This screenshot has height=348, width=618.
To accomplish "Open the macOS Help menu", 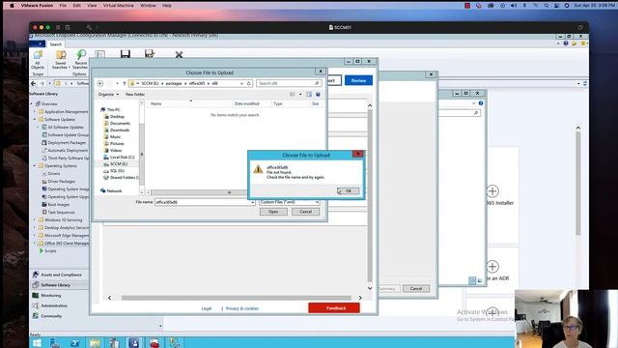I will (167, 6).
